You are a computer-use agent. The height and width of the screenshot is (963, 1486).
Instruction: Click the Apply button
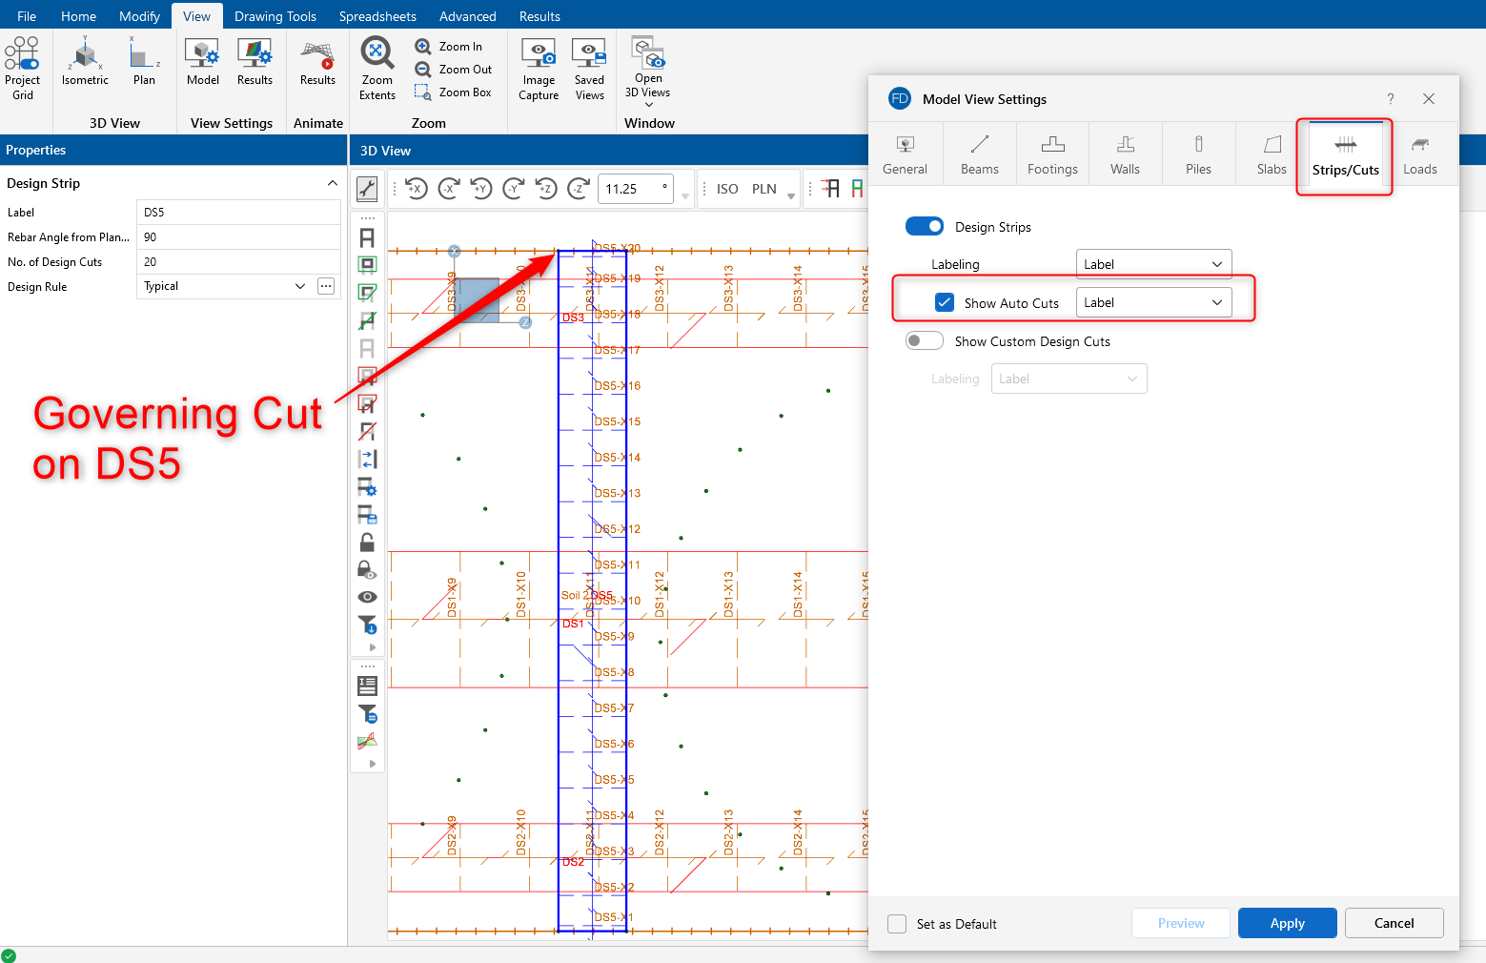pyautogui.click(x=1287, y=923)
